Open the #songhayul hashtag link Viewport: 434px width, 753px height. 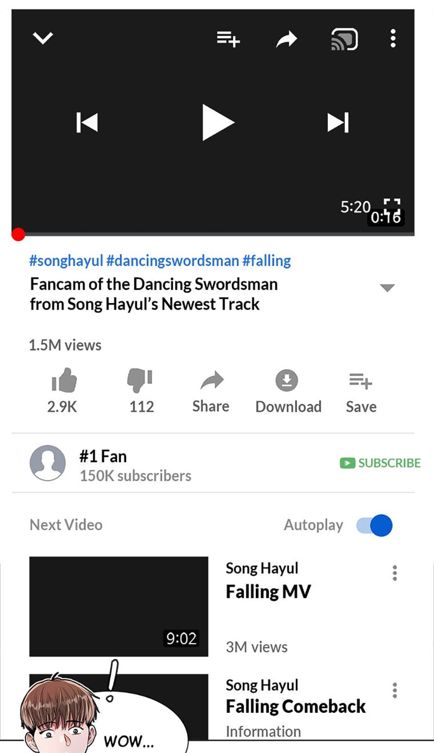(66, 261)
